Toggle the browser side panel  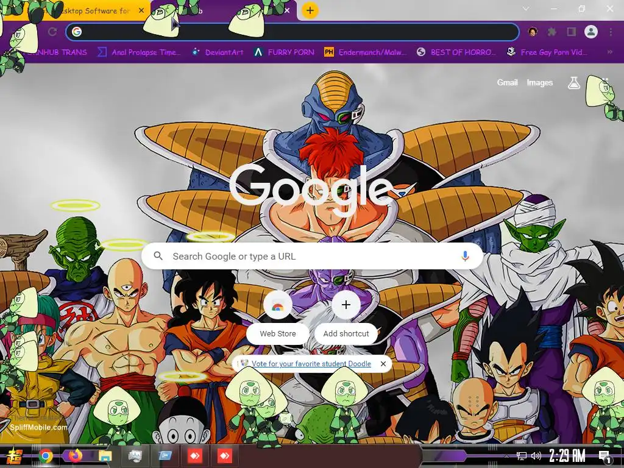point(571,32)
